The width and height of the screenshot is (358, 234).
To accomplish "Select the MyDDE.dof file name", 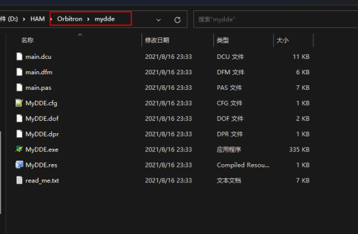I will point(42,119).
